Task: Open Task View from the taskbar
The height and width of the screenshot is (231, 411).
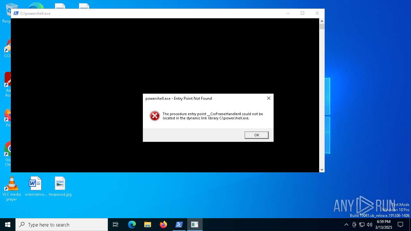Action: pyautogui.click(x=116, y=225)
